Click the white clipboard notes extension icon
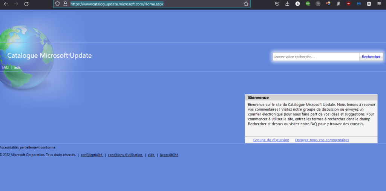 (369, 4)
